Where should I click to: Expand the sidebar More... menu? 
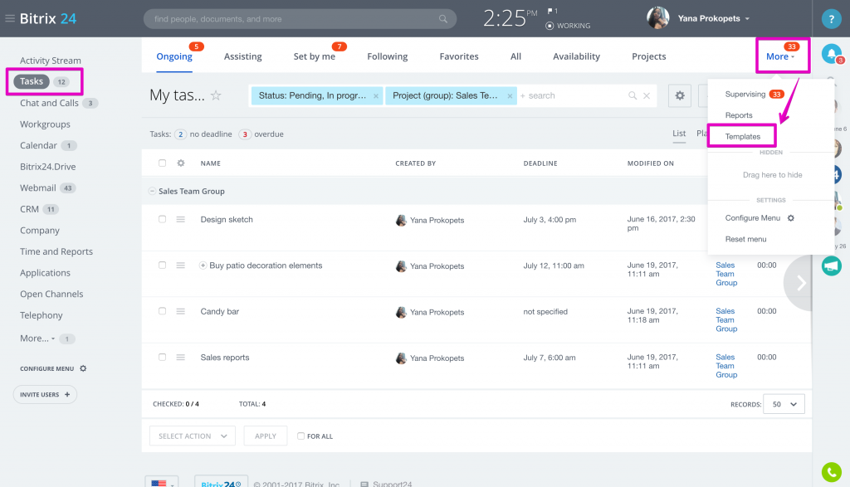point(37,338)
